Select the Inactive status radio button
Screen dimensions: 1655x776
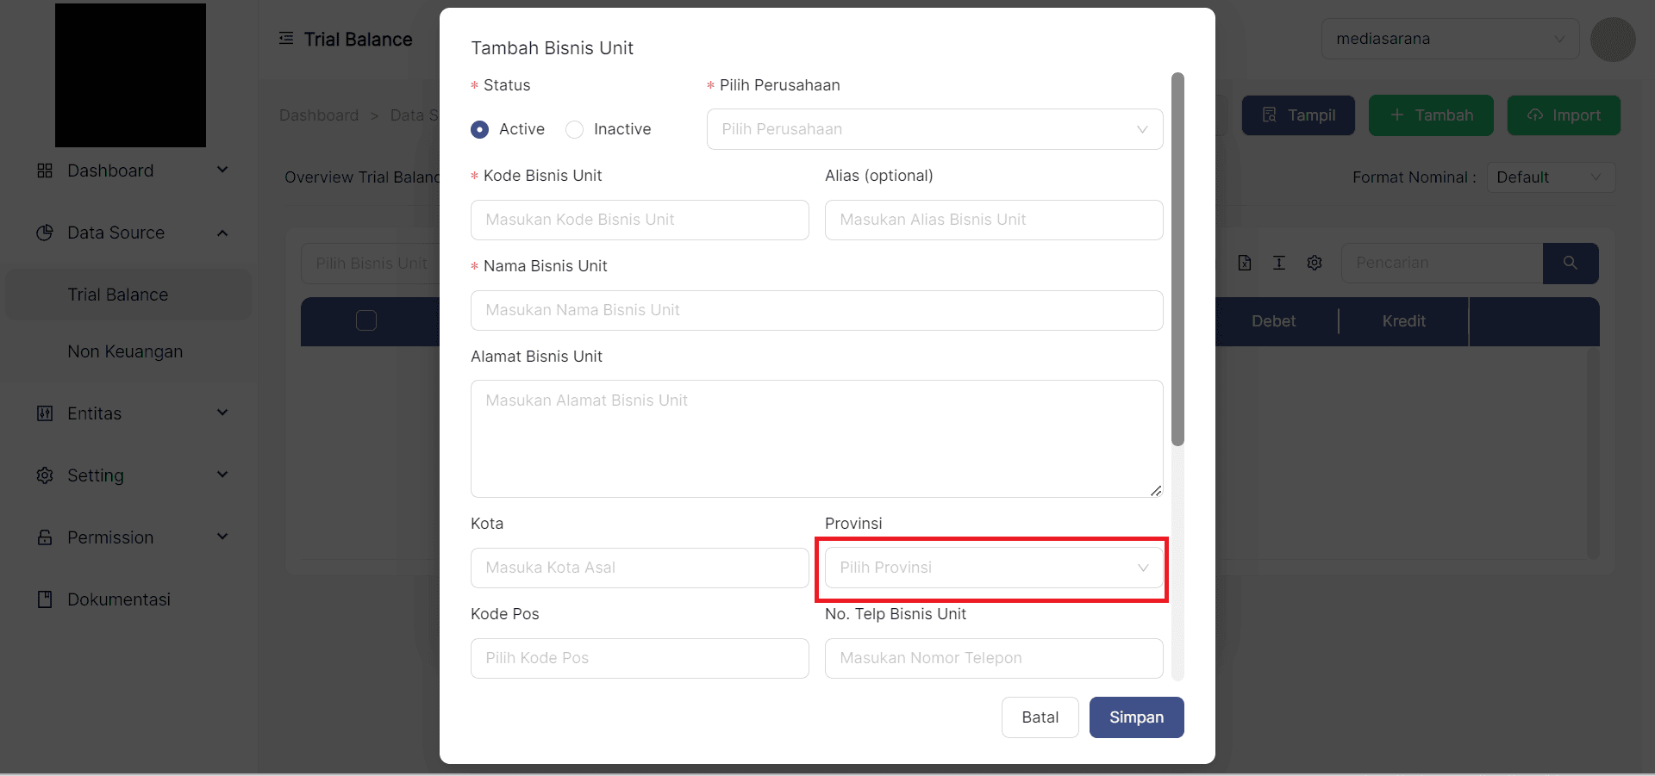click(x=575, y=129)
